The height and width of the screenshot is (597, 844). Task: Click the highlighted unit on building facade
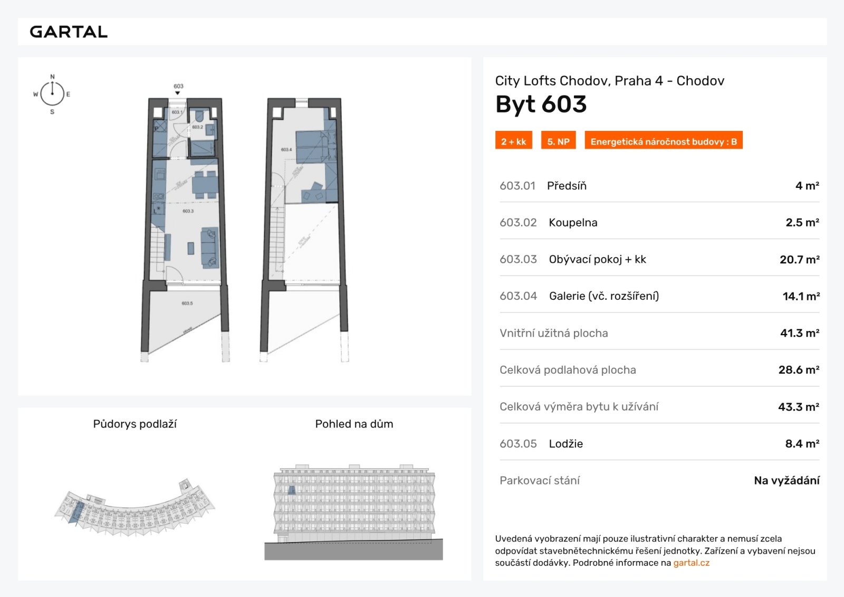[292, 490]
